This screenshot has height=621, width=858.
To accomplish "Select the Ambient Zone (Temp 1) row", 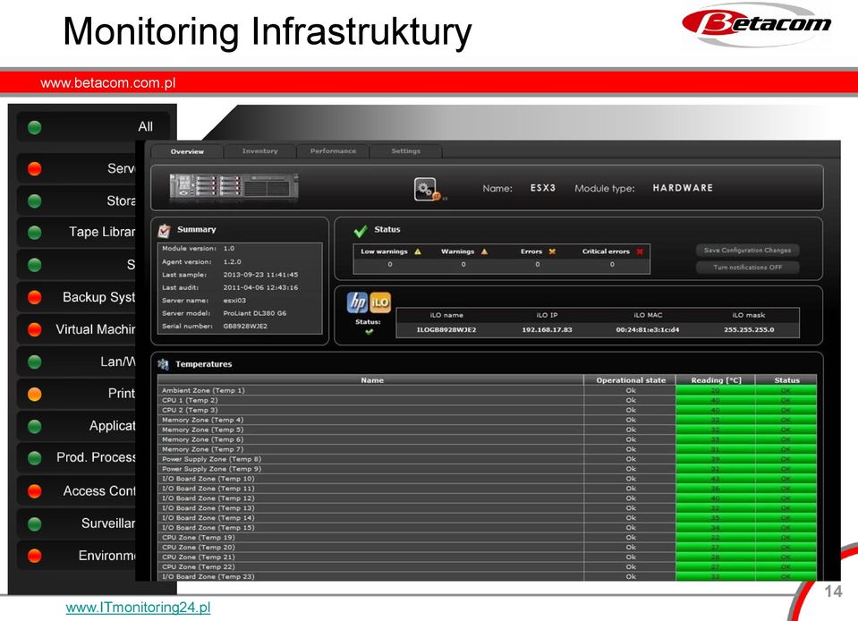I will click(487, 391).
